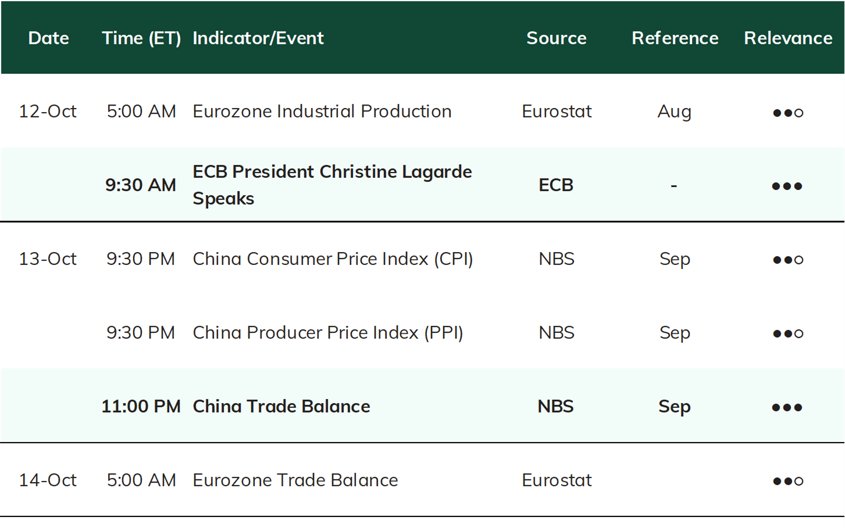
Task: Select China Producer Price Index (PPI) entry
Action: [x=328, y=333]
